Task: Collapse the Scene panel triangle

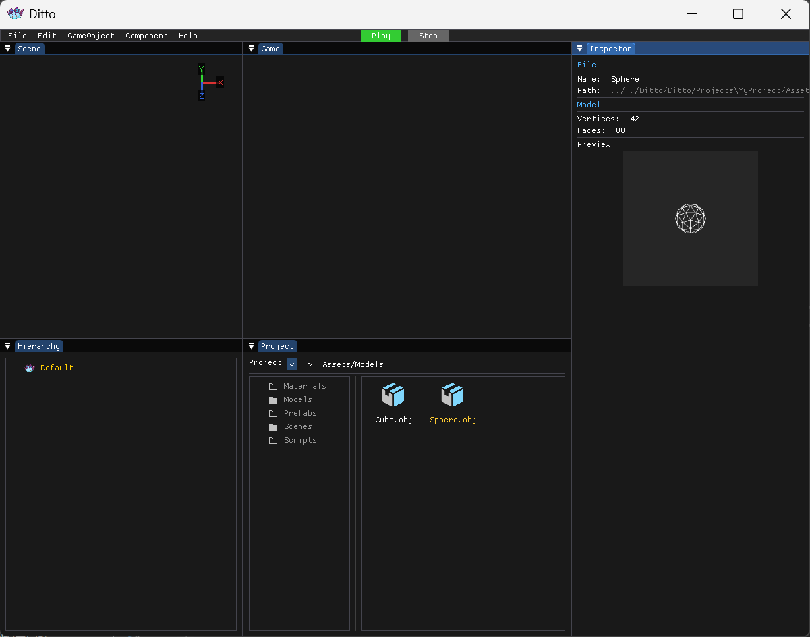Action: [x=7, y=49]
